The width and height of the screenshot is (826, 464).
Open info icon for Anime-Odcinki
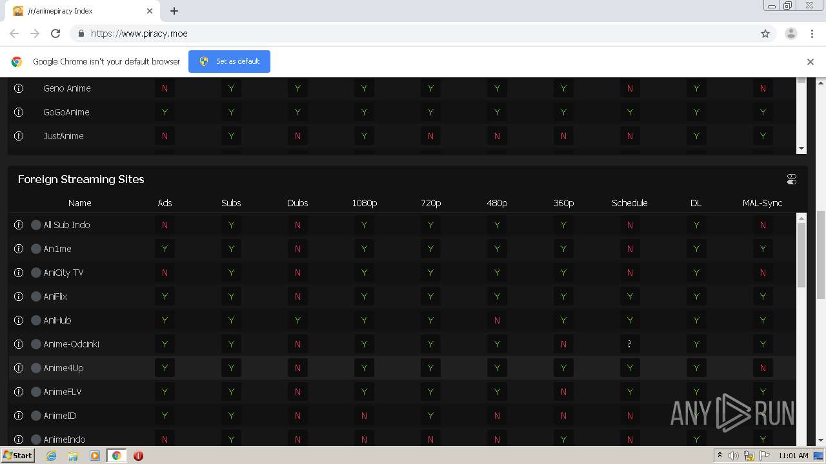pos(19,344)
